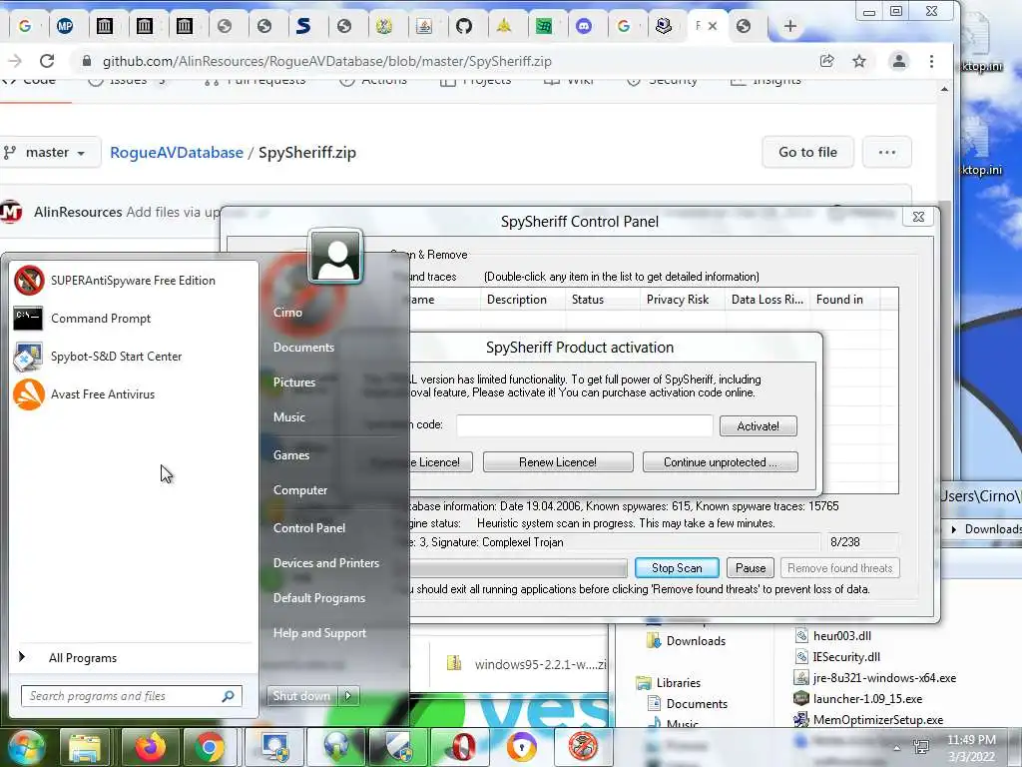This screenshot has height=767, width=1022.
Task: Open the master branch dropdown
Action: (51, 153)
